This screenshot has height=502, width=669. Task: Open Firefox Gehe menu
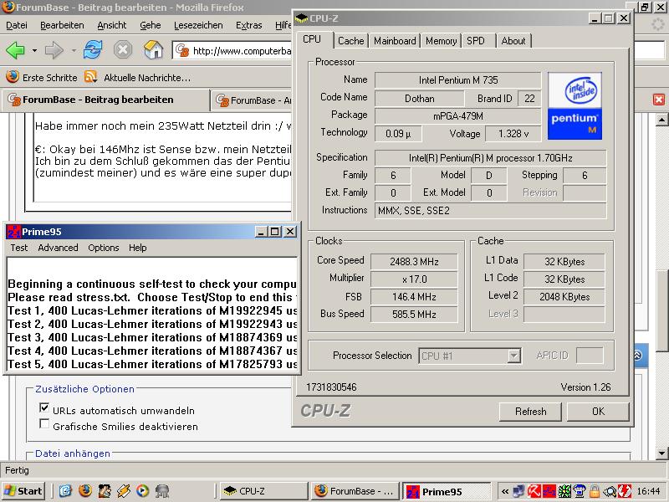pos(151,25)
